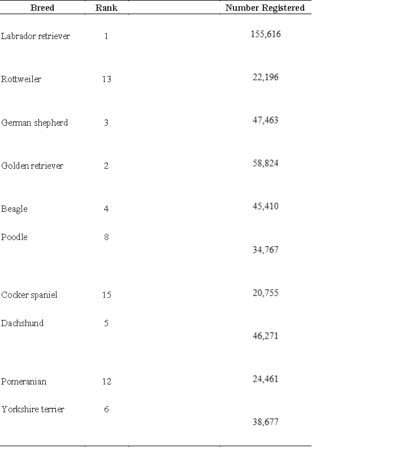Select the Golden retriever breed cell

coord(32,166)
